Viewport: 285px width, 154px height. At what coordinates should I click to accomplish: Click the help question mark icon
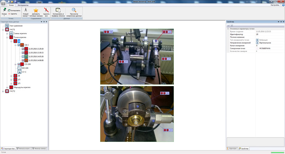tap(283, 5)
